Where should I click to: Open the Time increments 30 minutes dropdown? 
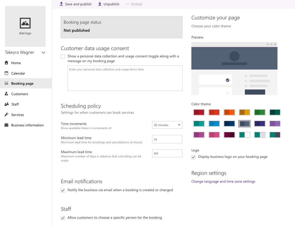pos(167,125)
